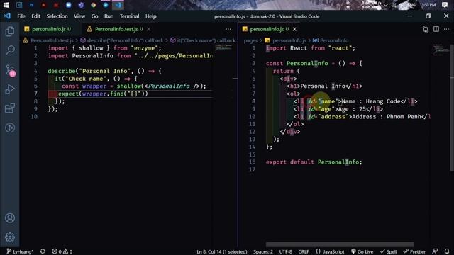Open Telegram from taskbar

point(106,5)
